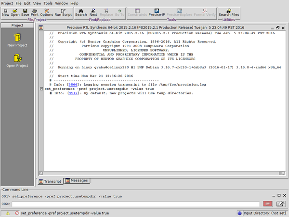Screen dimensions: 289x217
Task: Click the New Project icon in the Project panel
Action: click(x=17, y=40)
